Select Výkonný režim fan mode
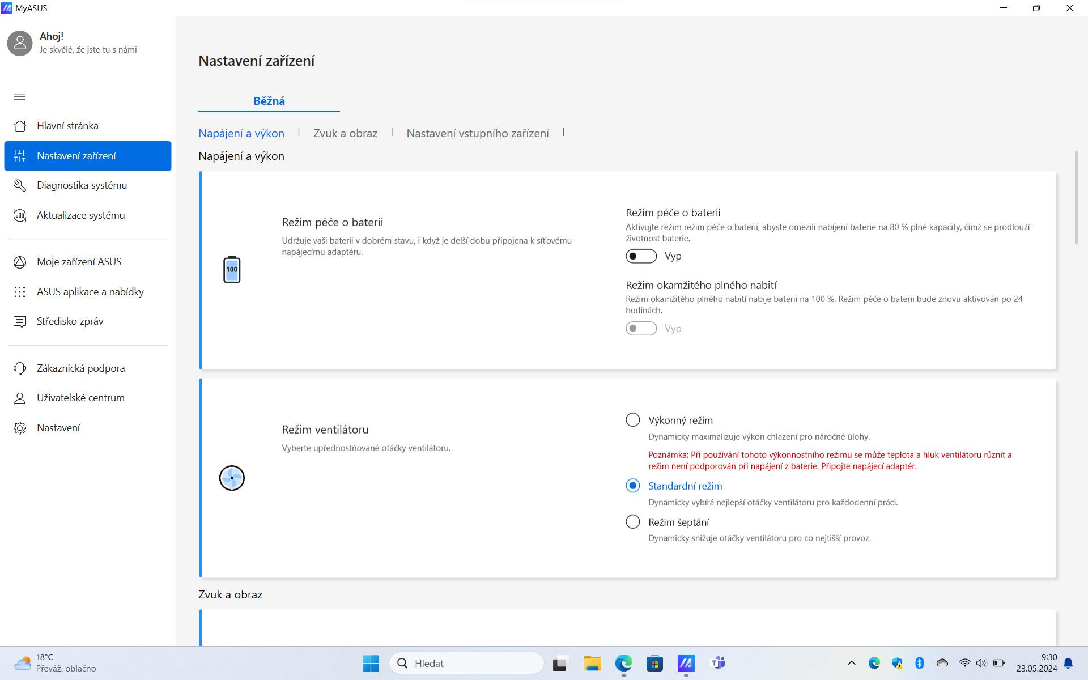 (x=632, y=420)
